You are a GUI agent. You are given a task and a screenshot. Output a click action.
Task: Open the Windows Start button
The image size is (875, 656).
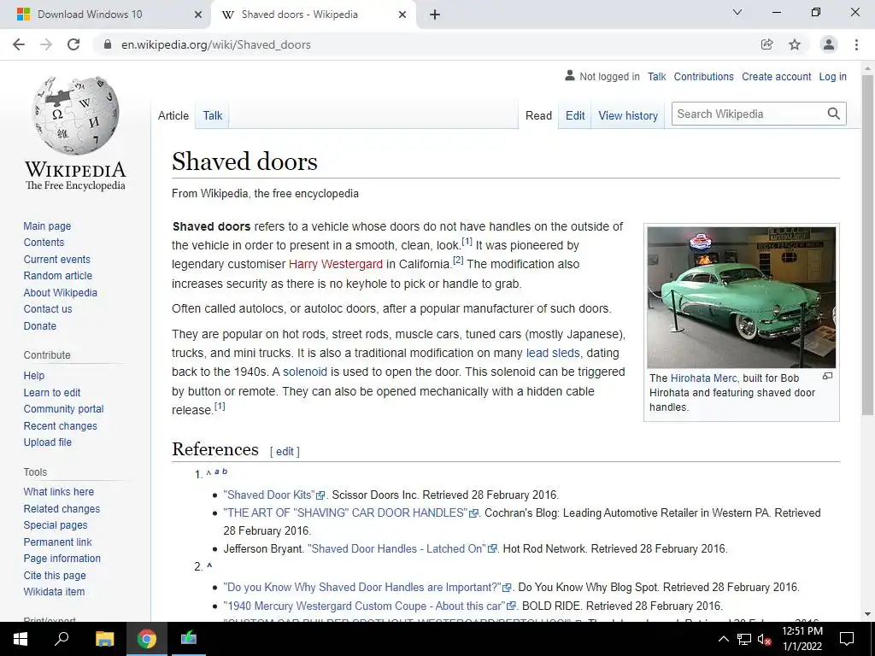coord(21,639)
